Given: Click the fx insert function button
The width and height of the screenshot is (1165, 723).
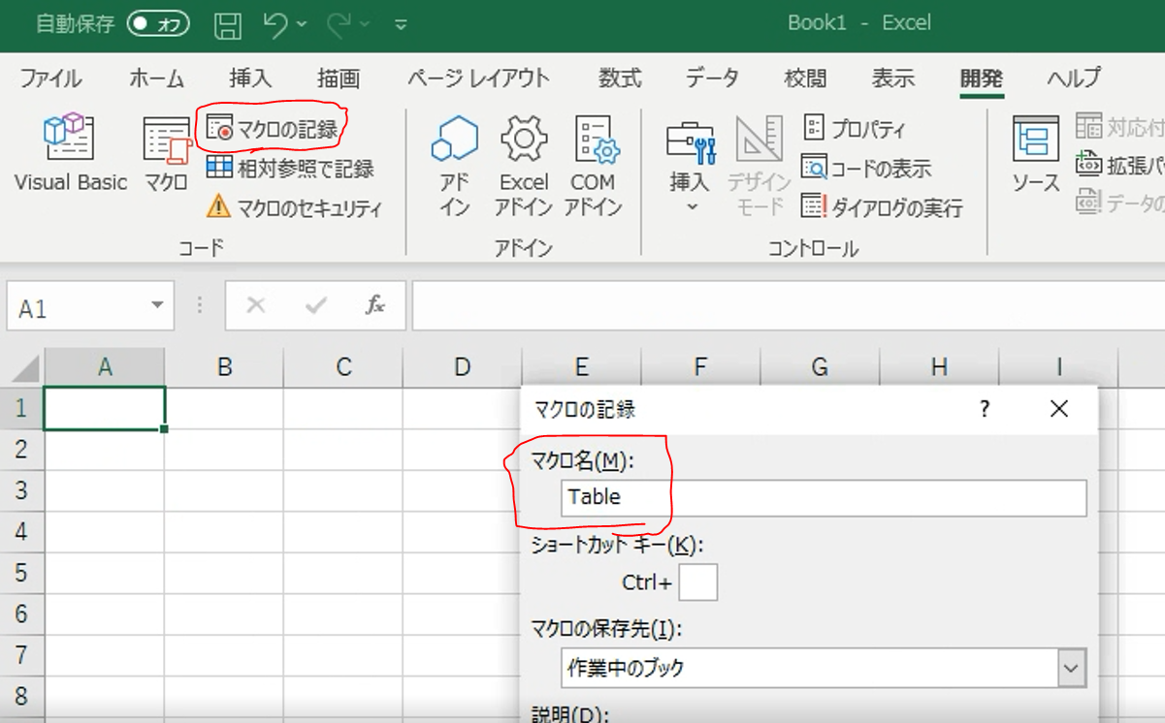Looking at the screenshot, I should [x=376, y=305].
